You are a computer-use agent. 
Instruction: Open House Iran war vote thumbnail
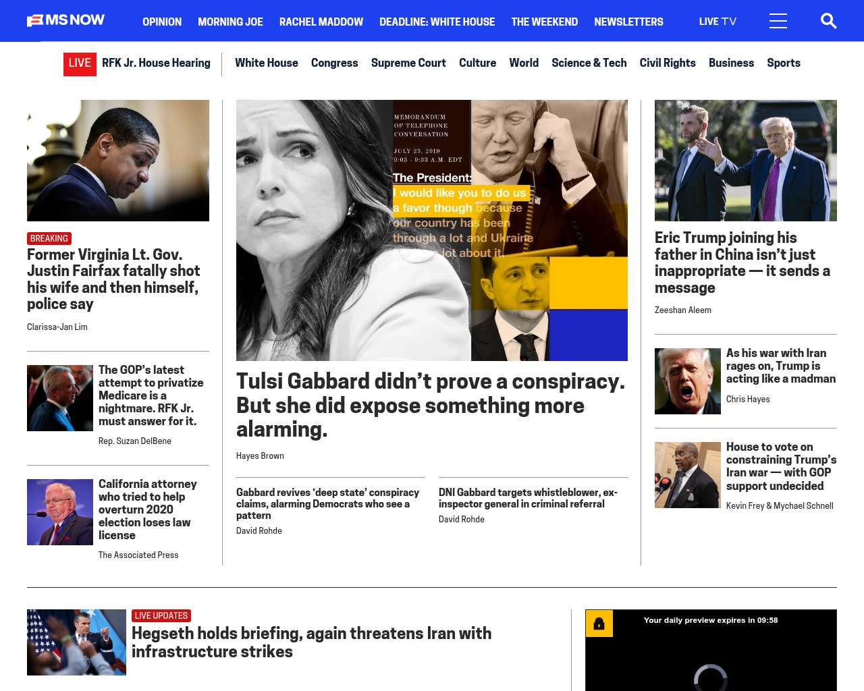point(688,475)
